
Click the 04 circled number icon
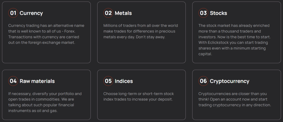[x=13, y=81]
